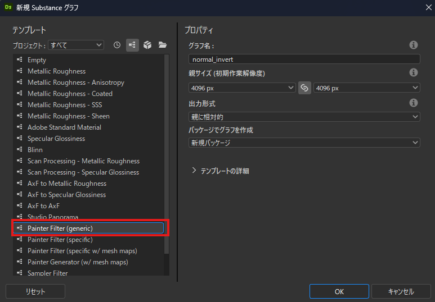The image size is (435, 302).
Task: Select Metallic Roughness - SSS template
Action: pyautogui.click(x=88, y=104)
